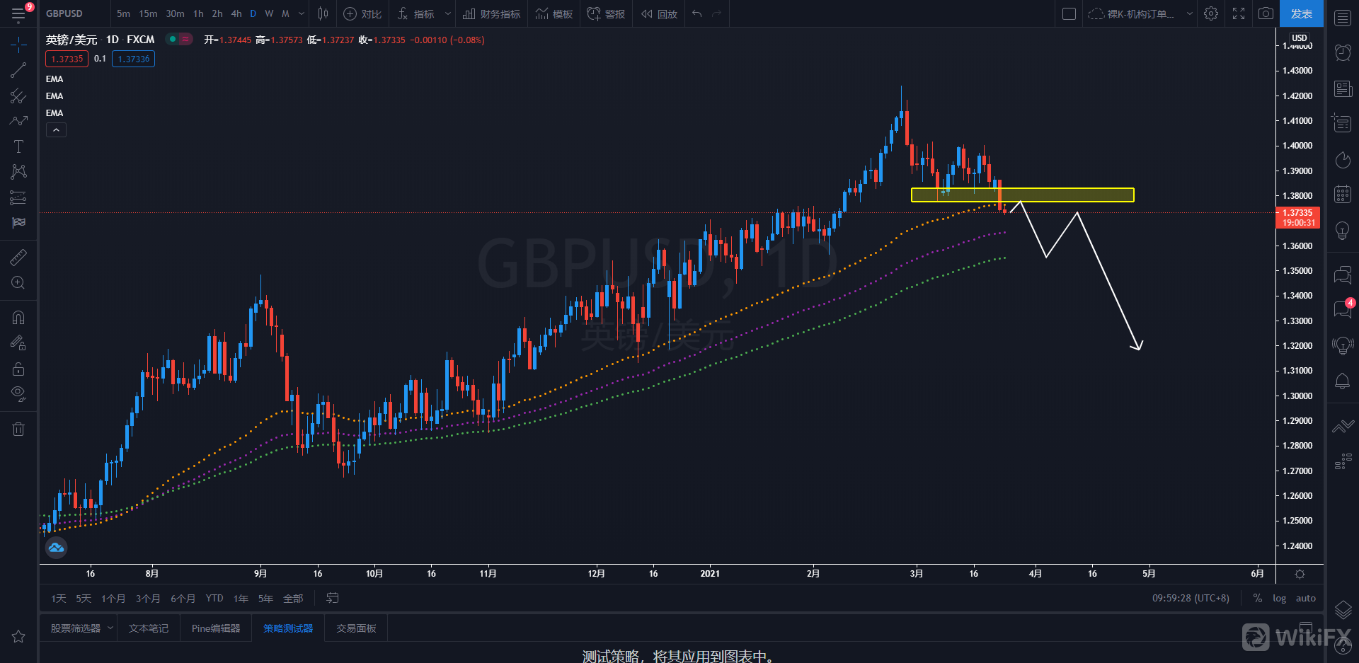1359x663 pixels.
Task: Select the Text tool in left toolbar
Action: click(x=18, y=146)
